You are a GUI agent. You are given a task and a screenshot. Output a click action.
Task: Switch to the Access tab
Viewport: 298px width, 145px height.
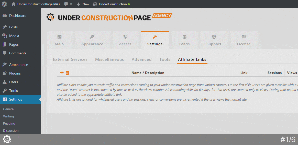point(125,40)
